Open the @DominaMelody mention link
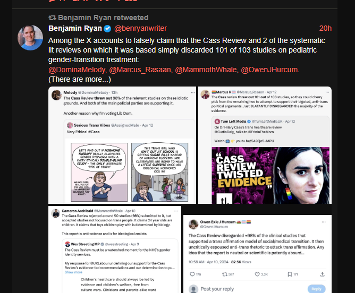 pyautogui.click(x=77, y=70)
